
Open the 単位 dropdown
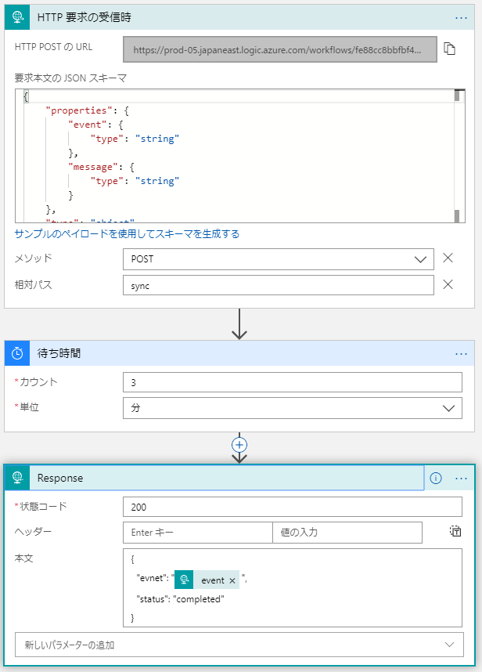[448, 408]
